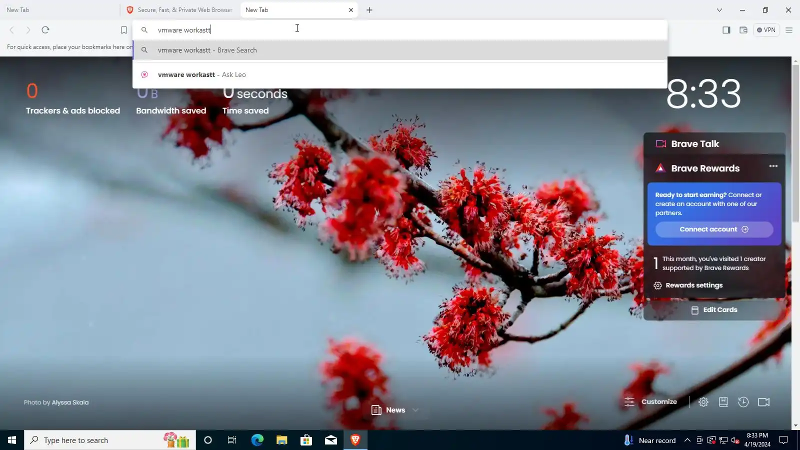Toggle the sidebar panel icon

[x=726, y=30]
